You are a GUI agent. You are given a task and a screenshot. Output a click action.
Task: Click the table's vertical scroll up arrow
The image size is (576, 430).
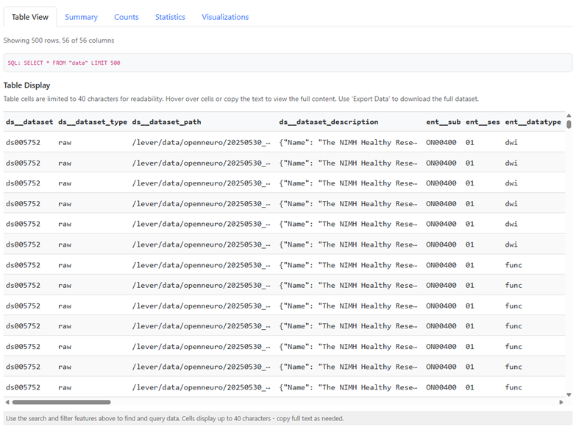point(569,116)
